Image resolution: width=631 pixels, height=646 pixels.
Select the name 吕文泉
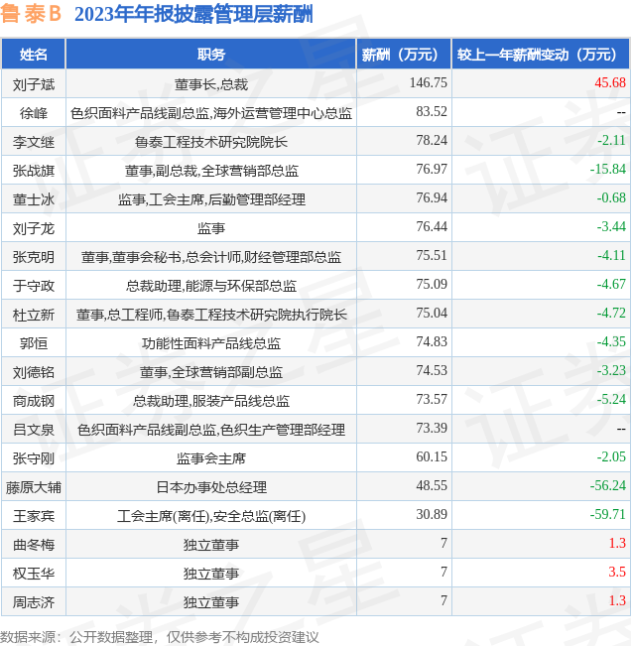point(34,430)
